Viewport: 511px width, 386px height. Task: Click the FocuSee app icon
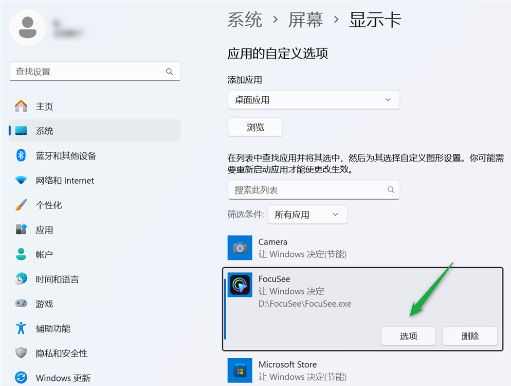(240, 285)
